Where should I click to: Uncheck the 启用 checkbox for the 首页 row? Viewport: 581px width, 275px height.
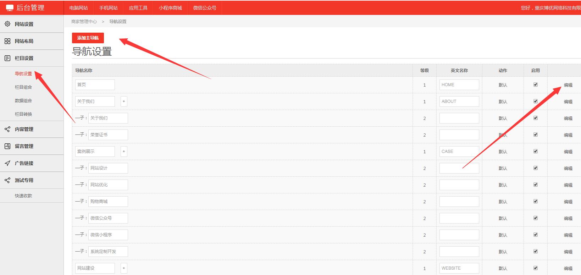[x=536, y=84]
